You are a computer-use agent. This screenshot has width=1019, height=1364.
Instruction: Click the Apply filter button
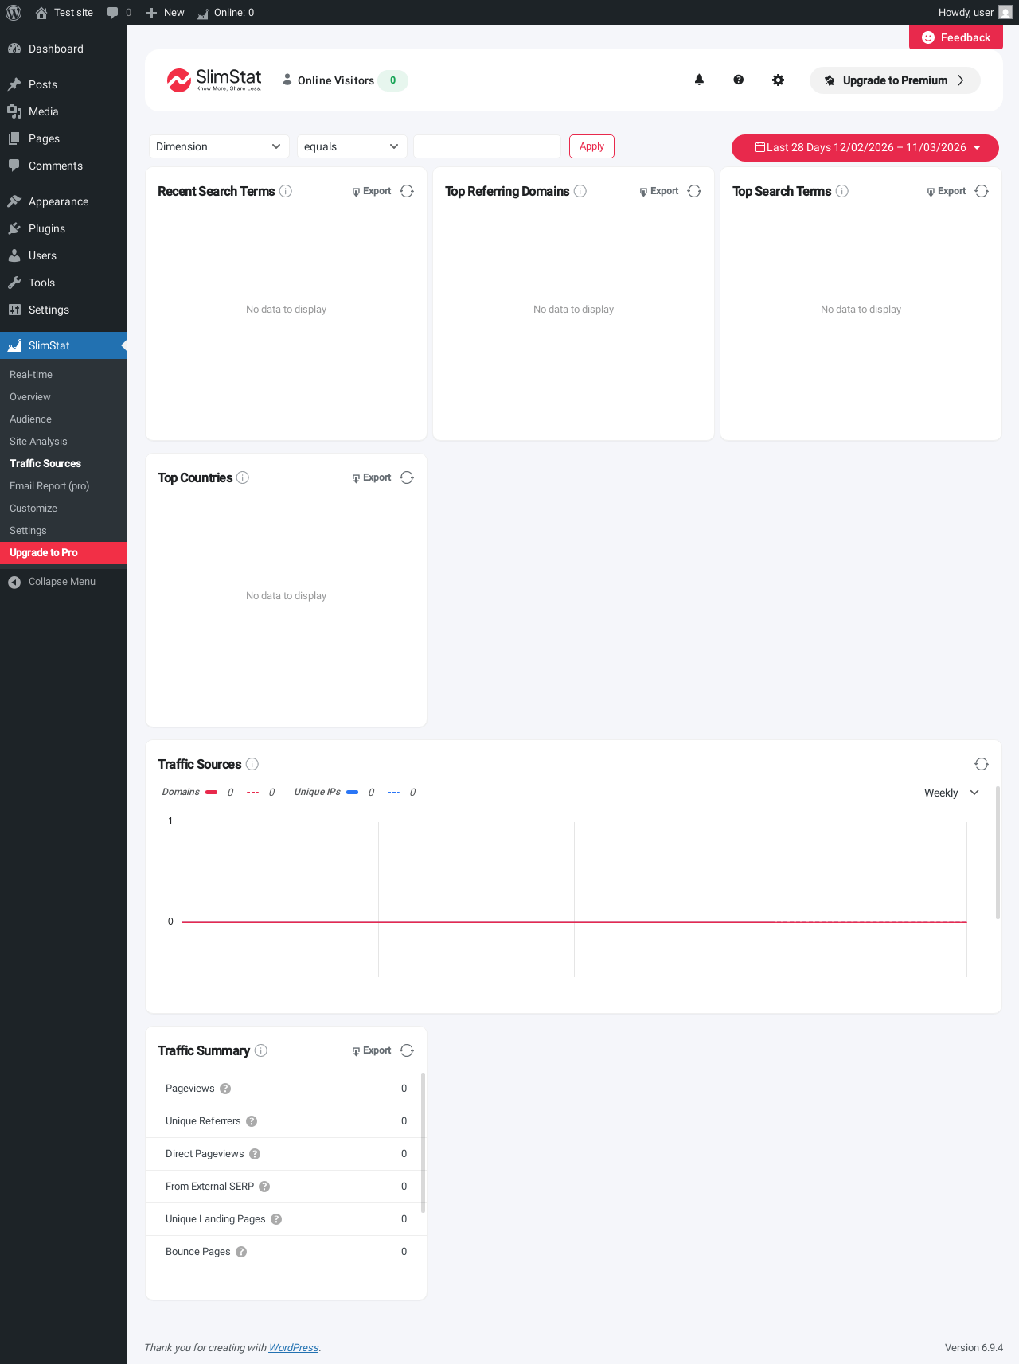coord(591,146)
